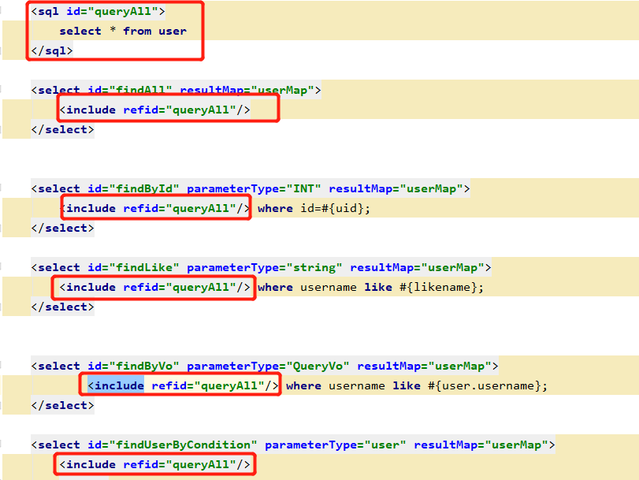Viewport: 639px width, 480px height.
Task: Click resultMap="userMap" on the findById line
Action: (x=396, y=188)
